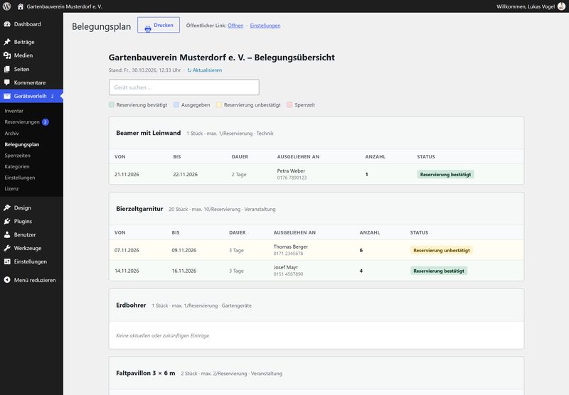Click phone number 0171 2345678
This screenshot has height=395, width=569.
point(288,254)
